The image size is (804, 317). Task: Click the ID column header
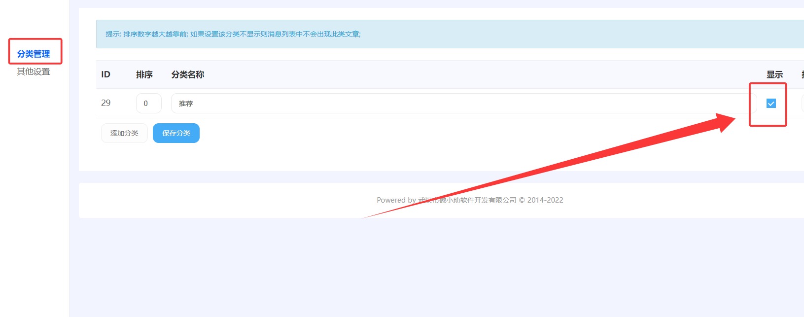pos(105,74)
